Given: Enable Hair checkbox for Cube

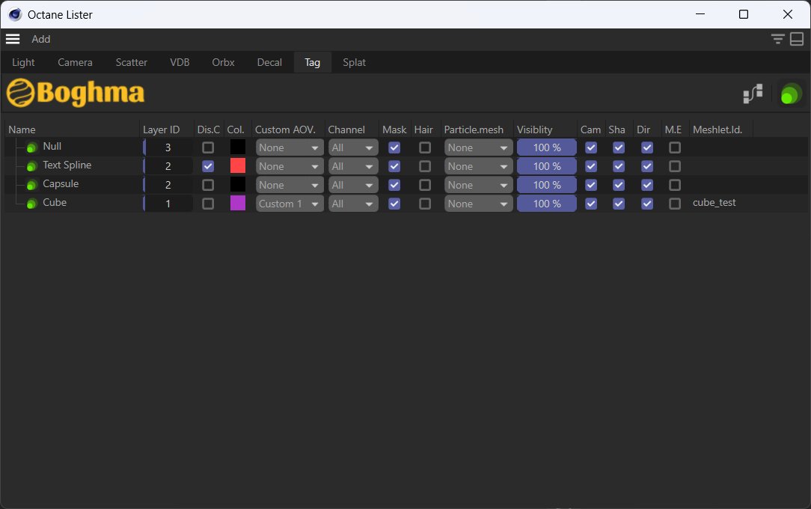Looking at the screenshot, I should pyautogui.click(x=425, y=204).
